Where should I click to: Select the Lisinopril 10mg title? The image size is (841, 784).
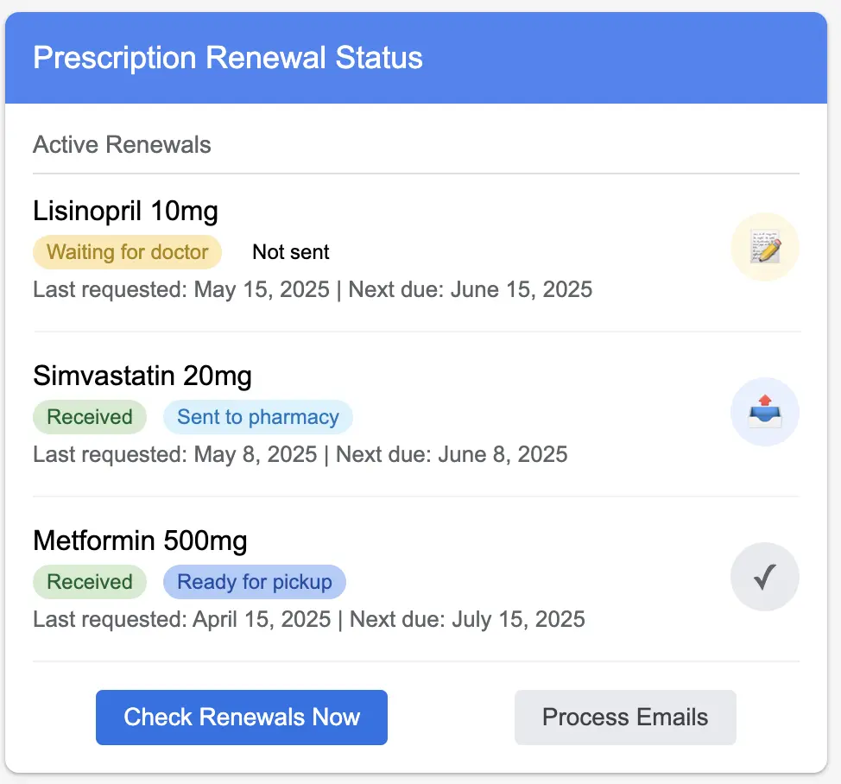coord(125,211)
